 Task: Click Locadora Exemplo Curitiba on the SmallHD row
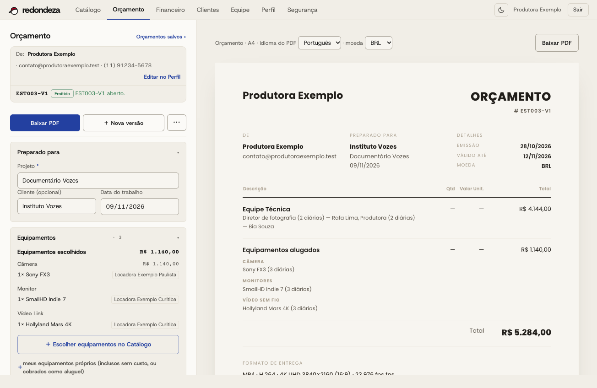pos(145,299)
